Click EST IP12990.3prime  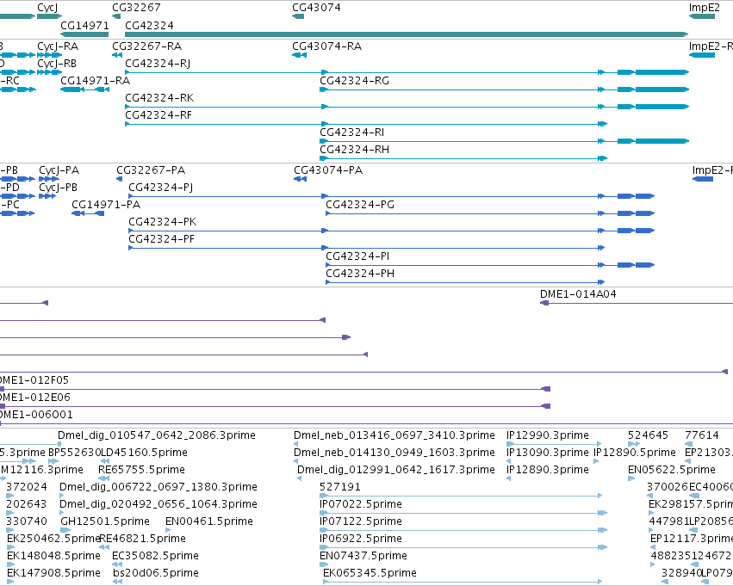tap(548, 435)
